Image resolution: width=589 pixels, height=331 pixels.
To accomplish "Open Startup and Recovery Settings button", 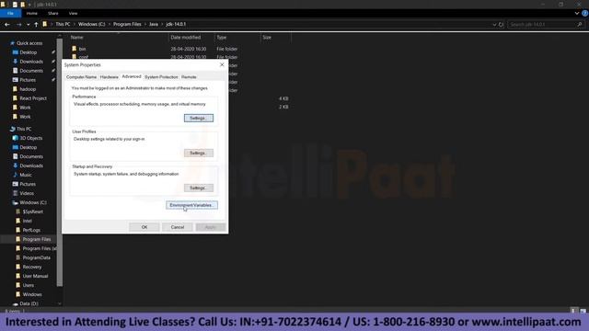I will click(199, 188).
